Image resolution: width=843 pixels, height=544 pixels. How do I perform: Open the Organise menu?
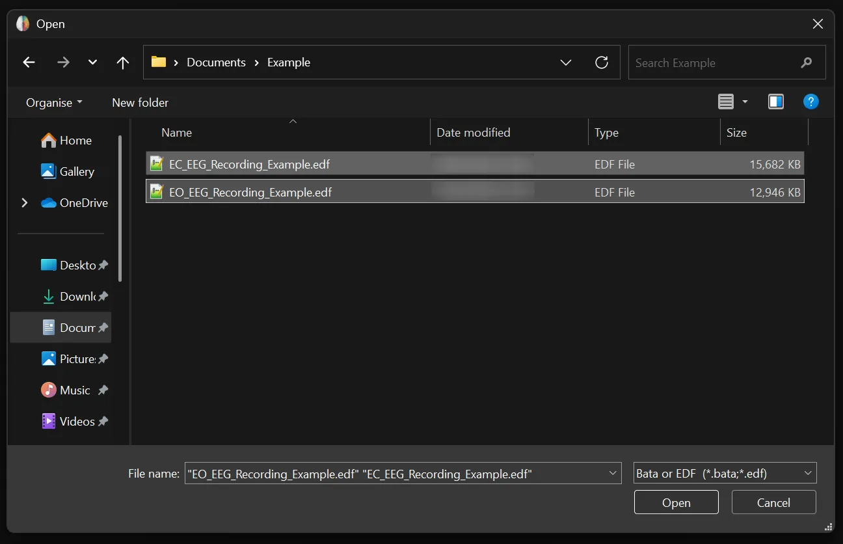pyautogui.click(x=54, y=102)
